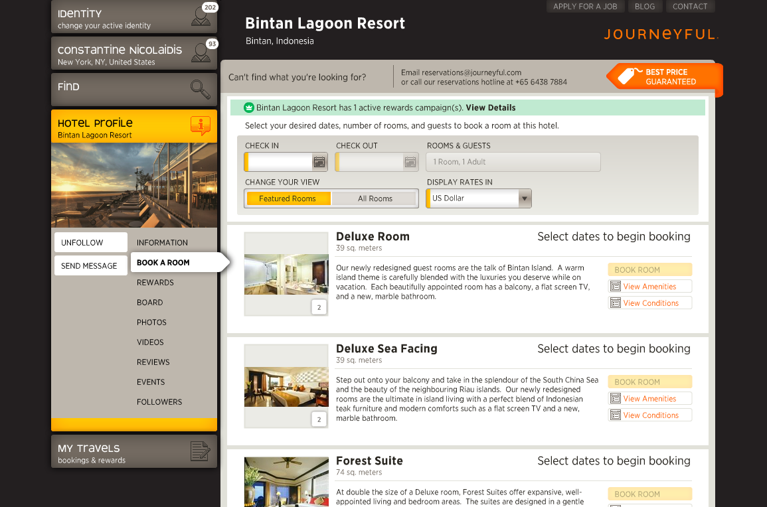Image resolution: width=767 pixels, height=507 pixels.
Task: Click the My Travels notepad icon
Action: [x=200, y=451]
